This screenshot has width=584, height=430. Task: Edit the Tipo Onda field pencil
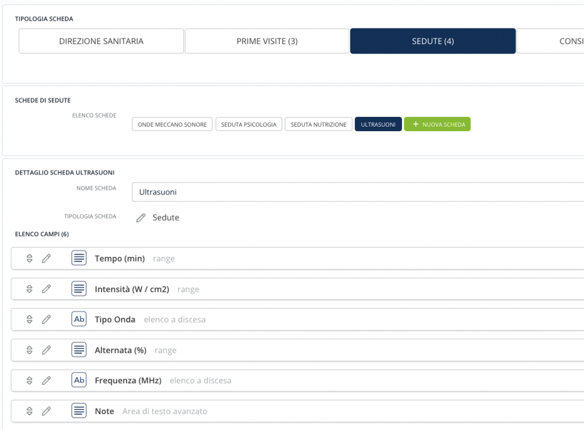tap(46, 319)
